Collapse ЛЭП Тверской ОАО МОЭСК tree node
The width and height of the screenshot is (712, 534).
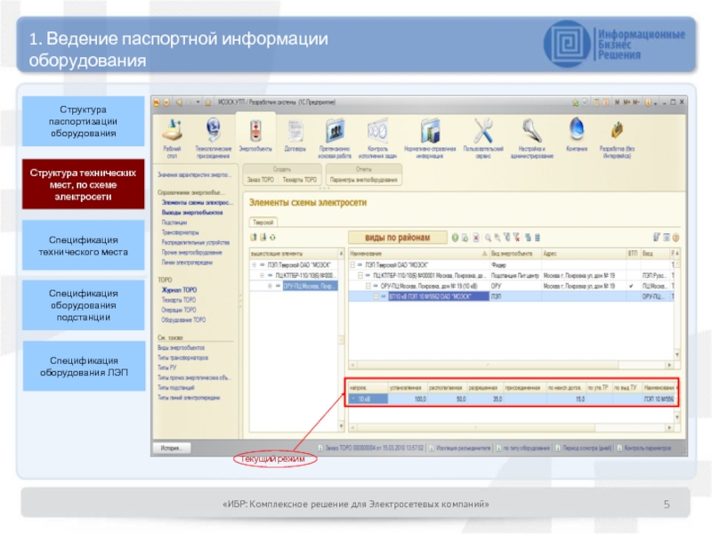353,265
